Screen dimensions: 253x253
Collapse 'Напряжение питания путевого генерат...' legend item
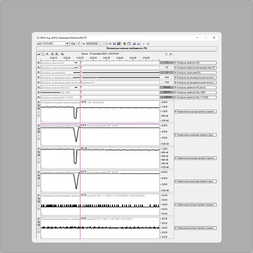point(176,228)
